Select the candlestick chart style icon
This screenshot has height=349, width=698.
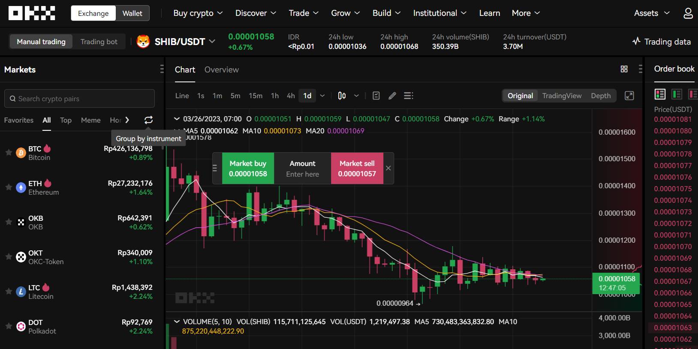click(x=342, y=96)
